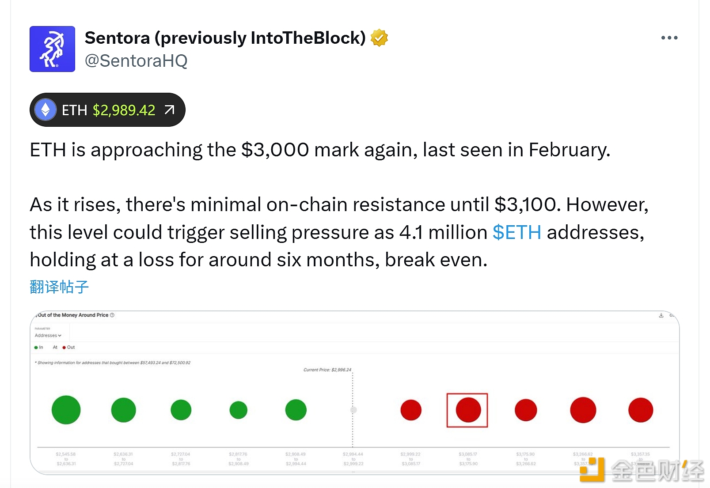Click the largest green bubble at $2,545.58
This screenshot has height=488, width=710.
tap(66, 410)
